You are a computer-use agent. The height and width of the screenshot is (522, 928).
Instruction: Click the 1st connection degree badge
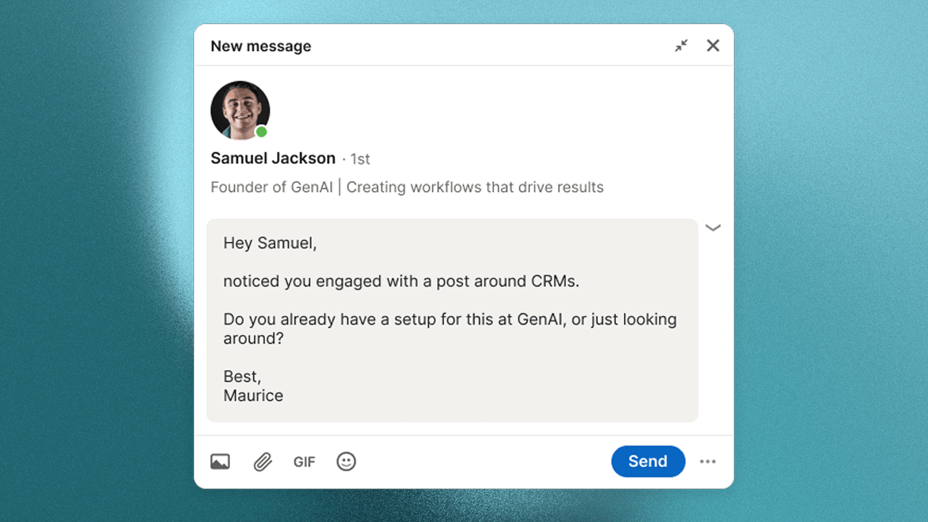pos(360,159)
